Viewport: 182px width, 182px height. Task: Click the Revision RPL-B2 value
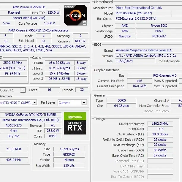pyautogui.click(x=80, y=41)
